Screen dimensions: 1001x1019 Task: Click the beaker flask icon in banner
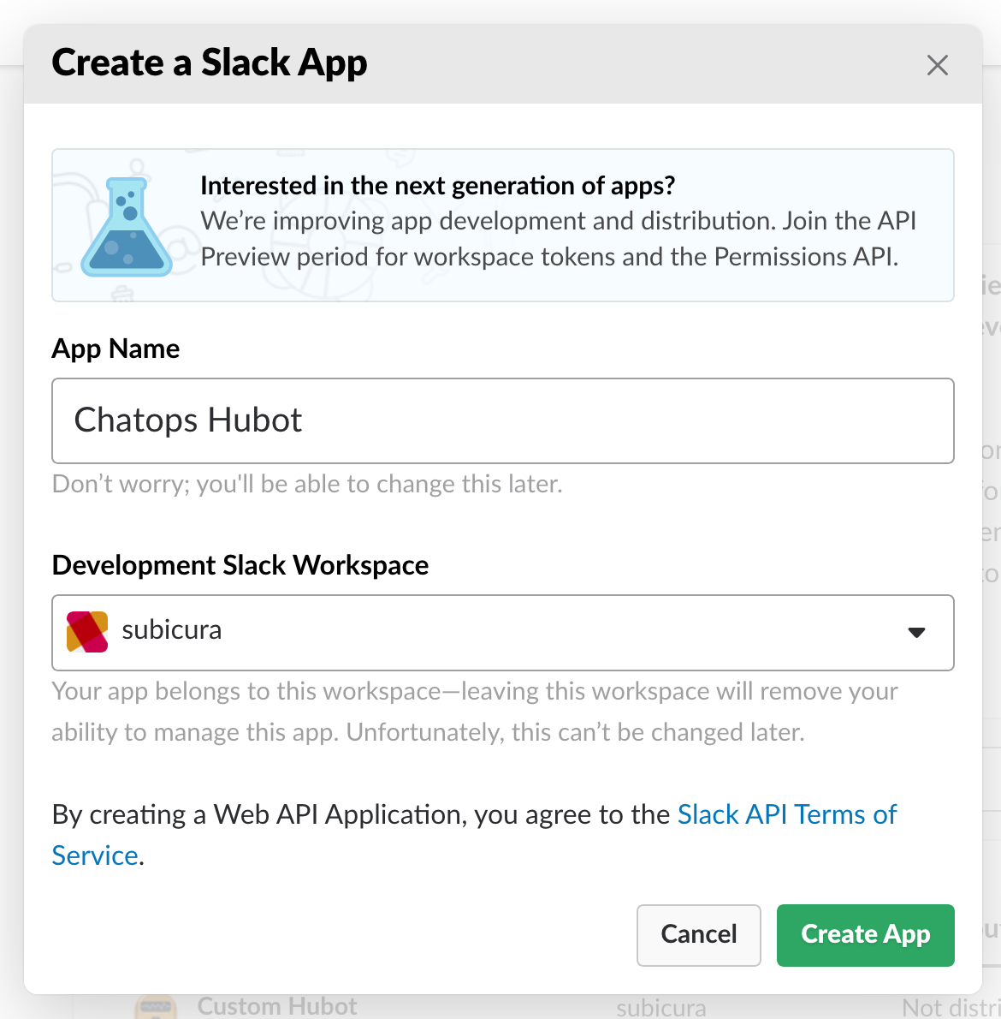coord(127,227)
